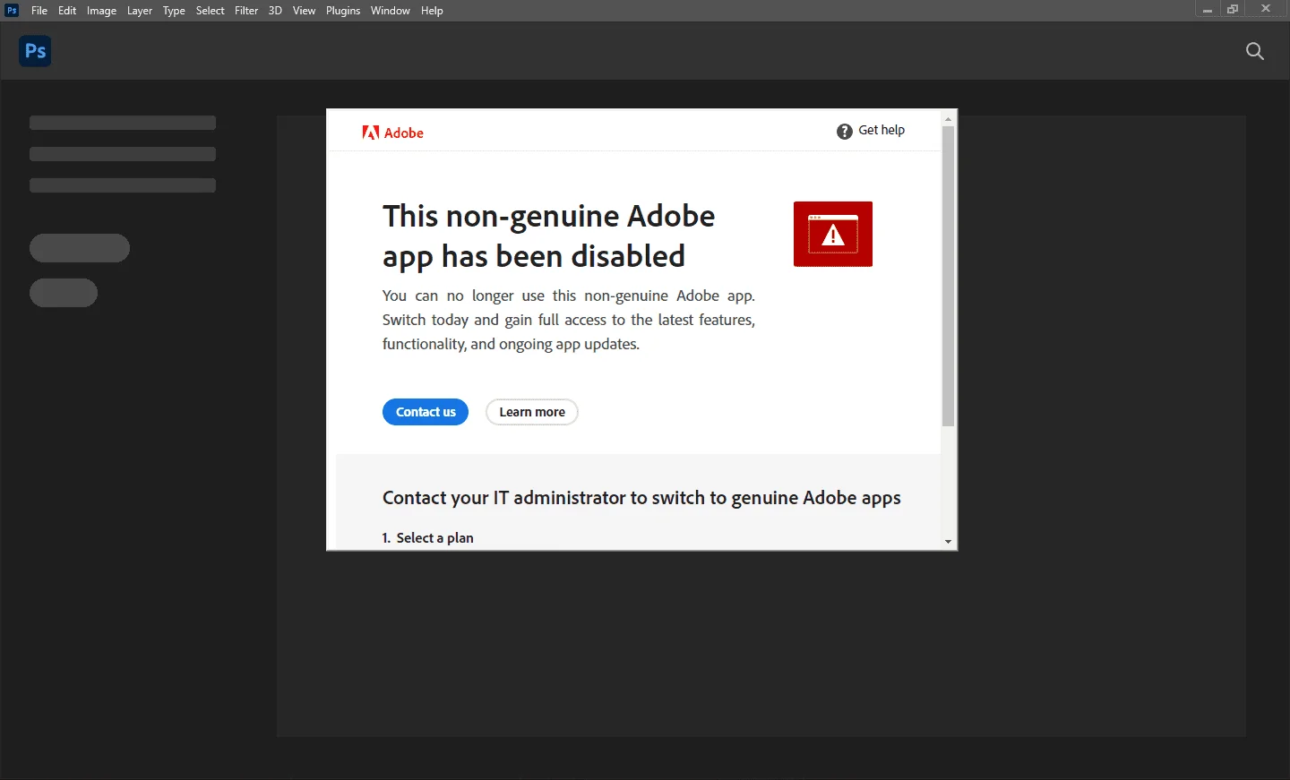
Task: Restore down the Photoshop window
Action: (1234, 10)
